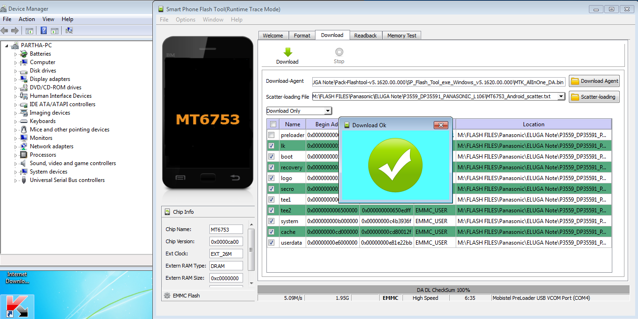
Task: Click the Back arrow in Device Manager toolbar
Action: [x=5, y=31]
